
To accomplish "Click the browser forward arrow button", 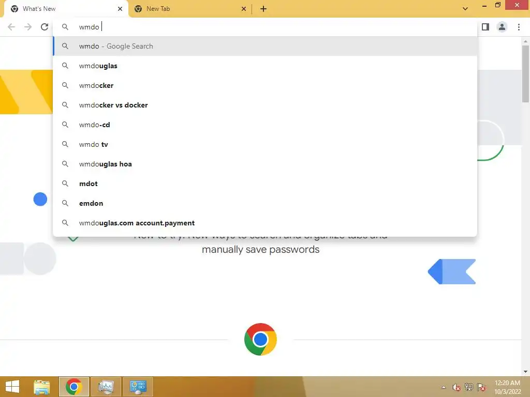I will pos(28,27).
